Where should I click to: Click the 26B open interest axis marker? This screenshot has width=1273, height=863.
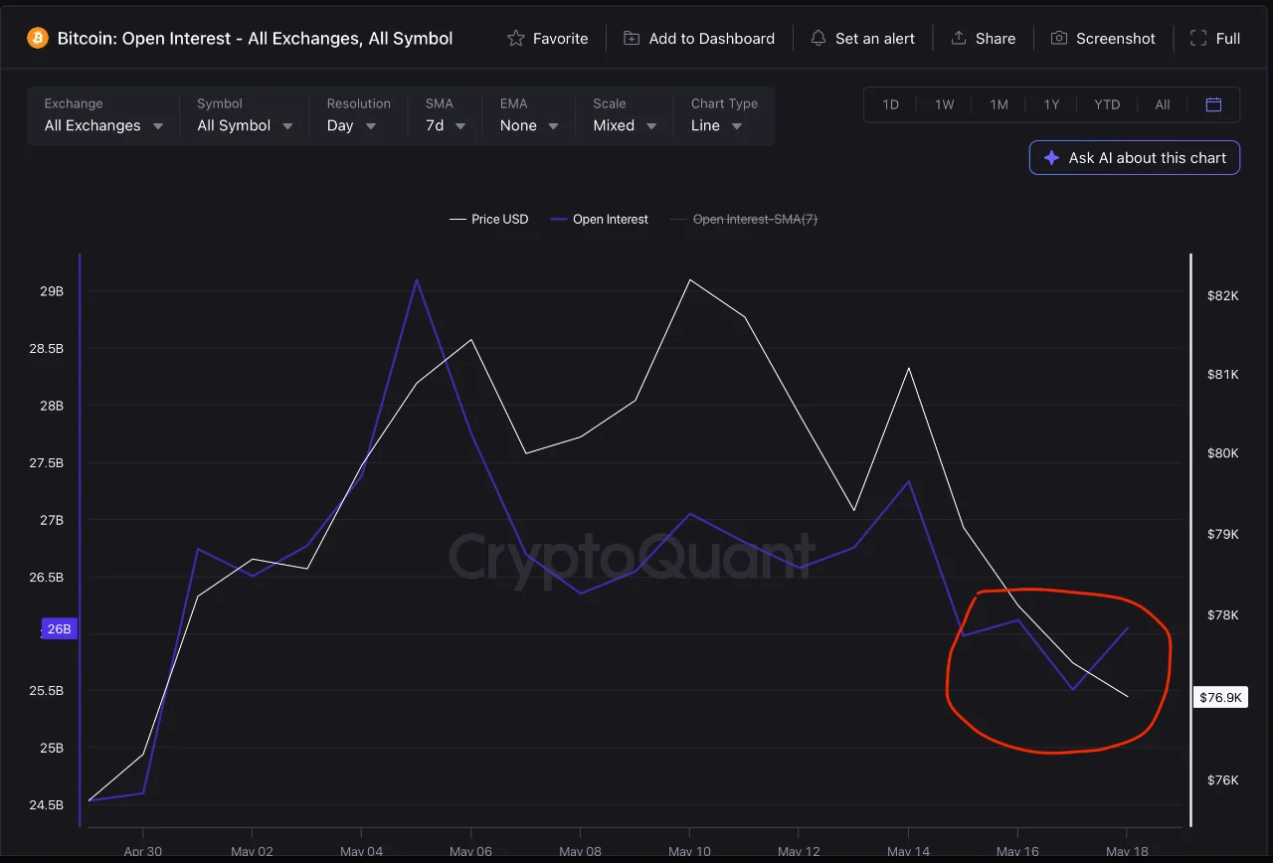tap(59, 628)
